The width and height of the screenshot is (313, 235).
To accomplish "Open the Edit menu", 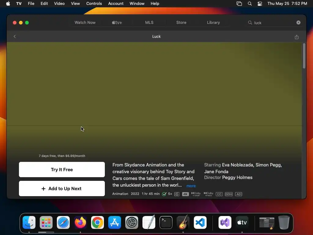I will [x=44, y=3].
